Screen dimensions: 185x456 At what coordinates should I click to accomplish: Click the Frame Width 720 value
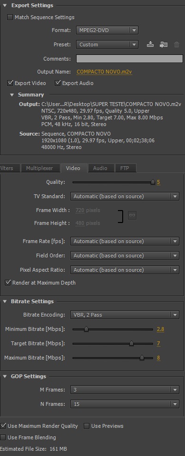point(79,210)
